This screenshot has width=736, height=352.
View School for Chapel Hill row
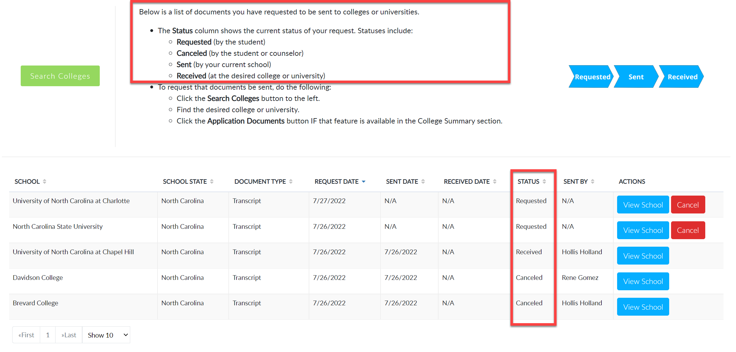[643, 256]
